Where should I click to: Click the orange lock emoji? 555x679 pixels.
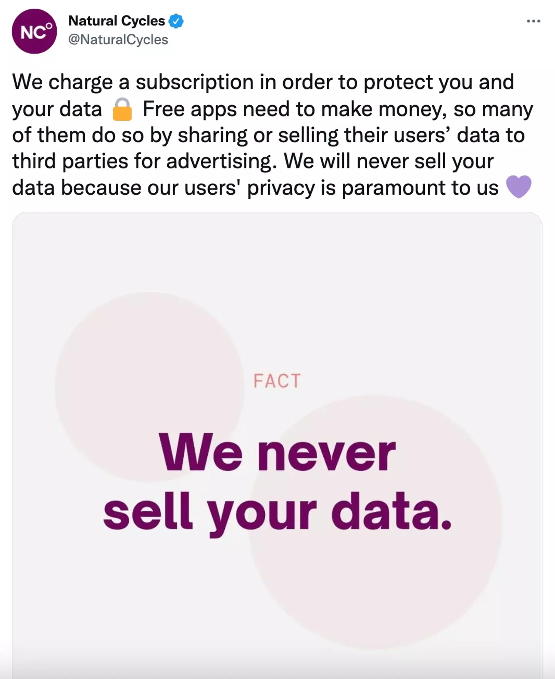click(122, 109)
